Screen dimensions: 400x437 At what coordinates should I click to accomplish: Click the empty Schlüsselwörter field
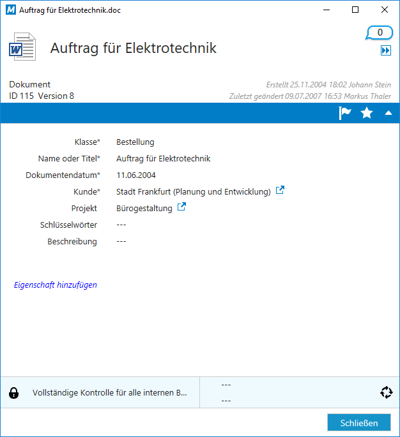[x=121, y=225]
